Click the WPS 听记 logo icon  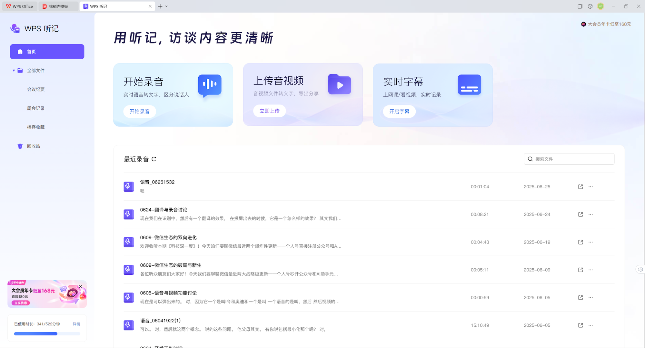coord(15,29)
